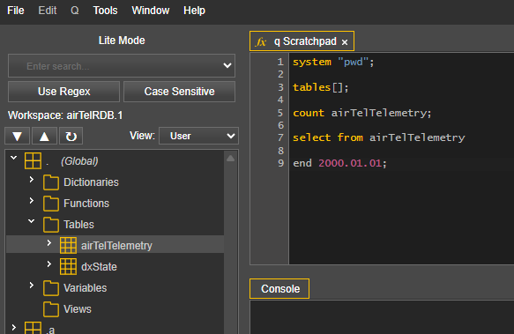Click the Views folder icon
514x334 pixels.
point(51,309)
